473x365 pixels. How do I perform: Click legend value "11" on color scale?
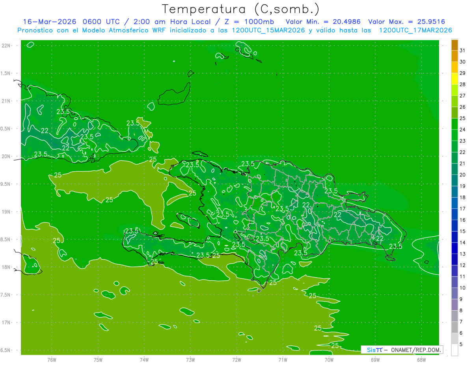[x=463, y=276]
